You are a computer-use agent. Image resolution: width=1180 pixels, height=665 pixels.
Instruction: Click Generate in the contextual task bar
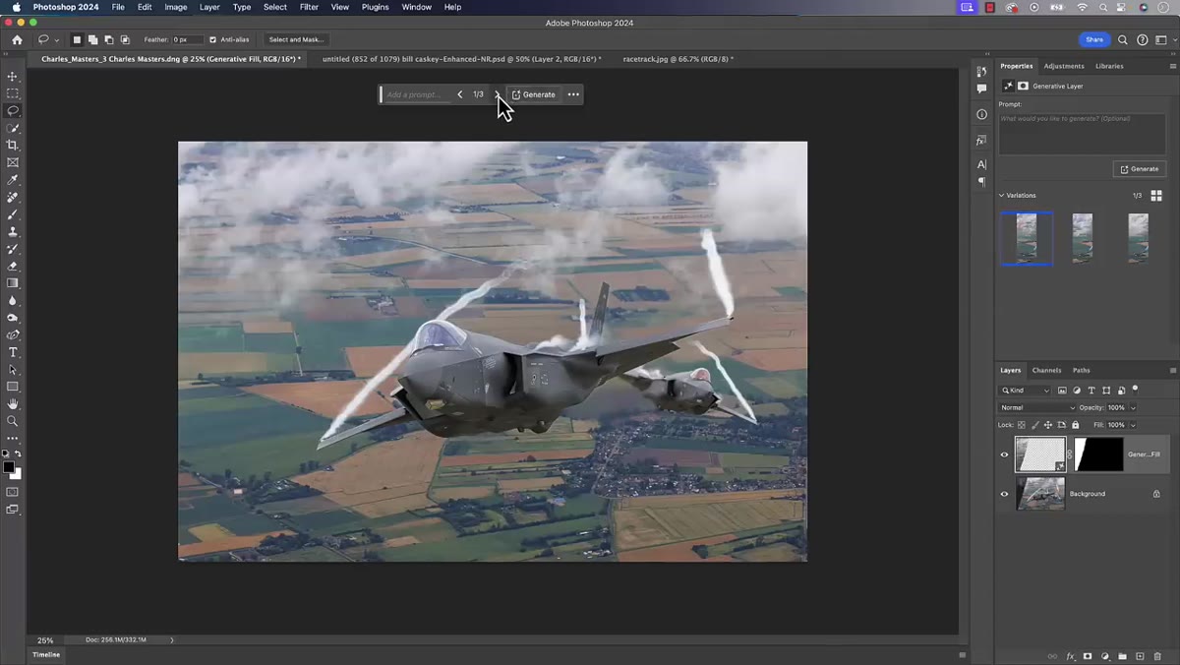533,94
